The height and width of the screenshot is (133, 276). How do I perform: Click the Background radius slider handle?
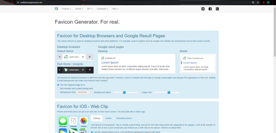pyautogui.click(x=124, y=92)
